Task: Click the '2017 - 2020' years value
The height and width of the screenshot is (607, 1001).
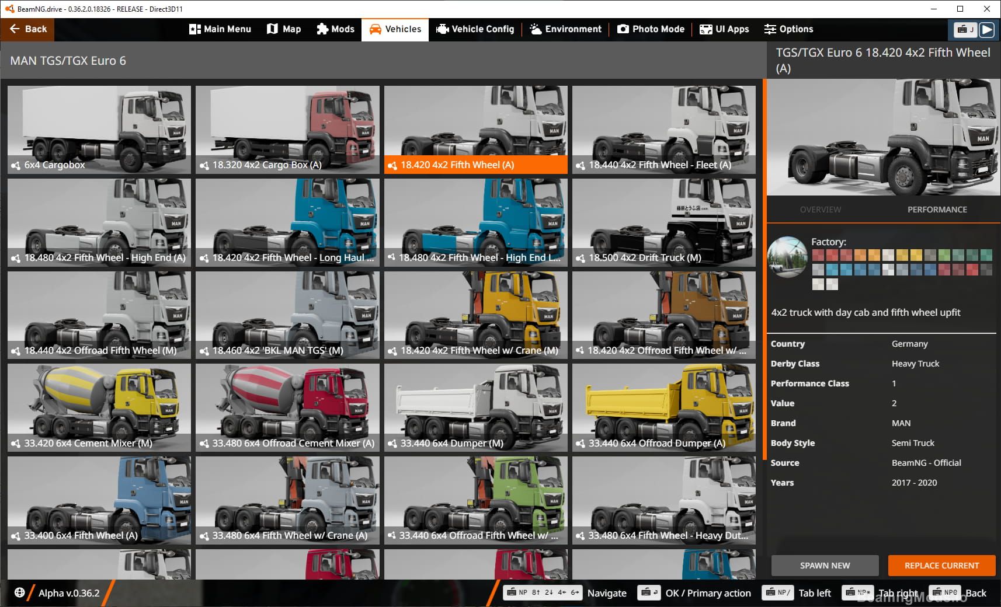Action: click(x=914, y=483)
